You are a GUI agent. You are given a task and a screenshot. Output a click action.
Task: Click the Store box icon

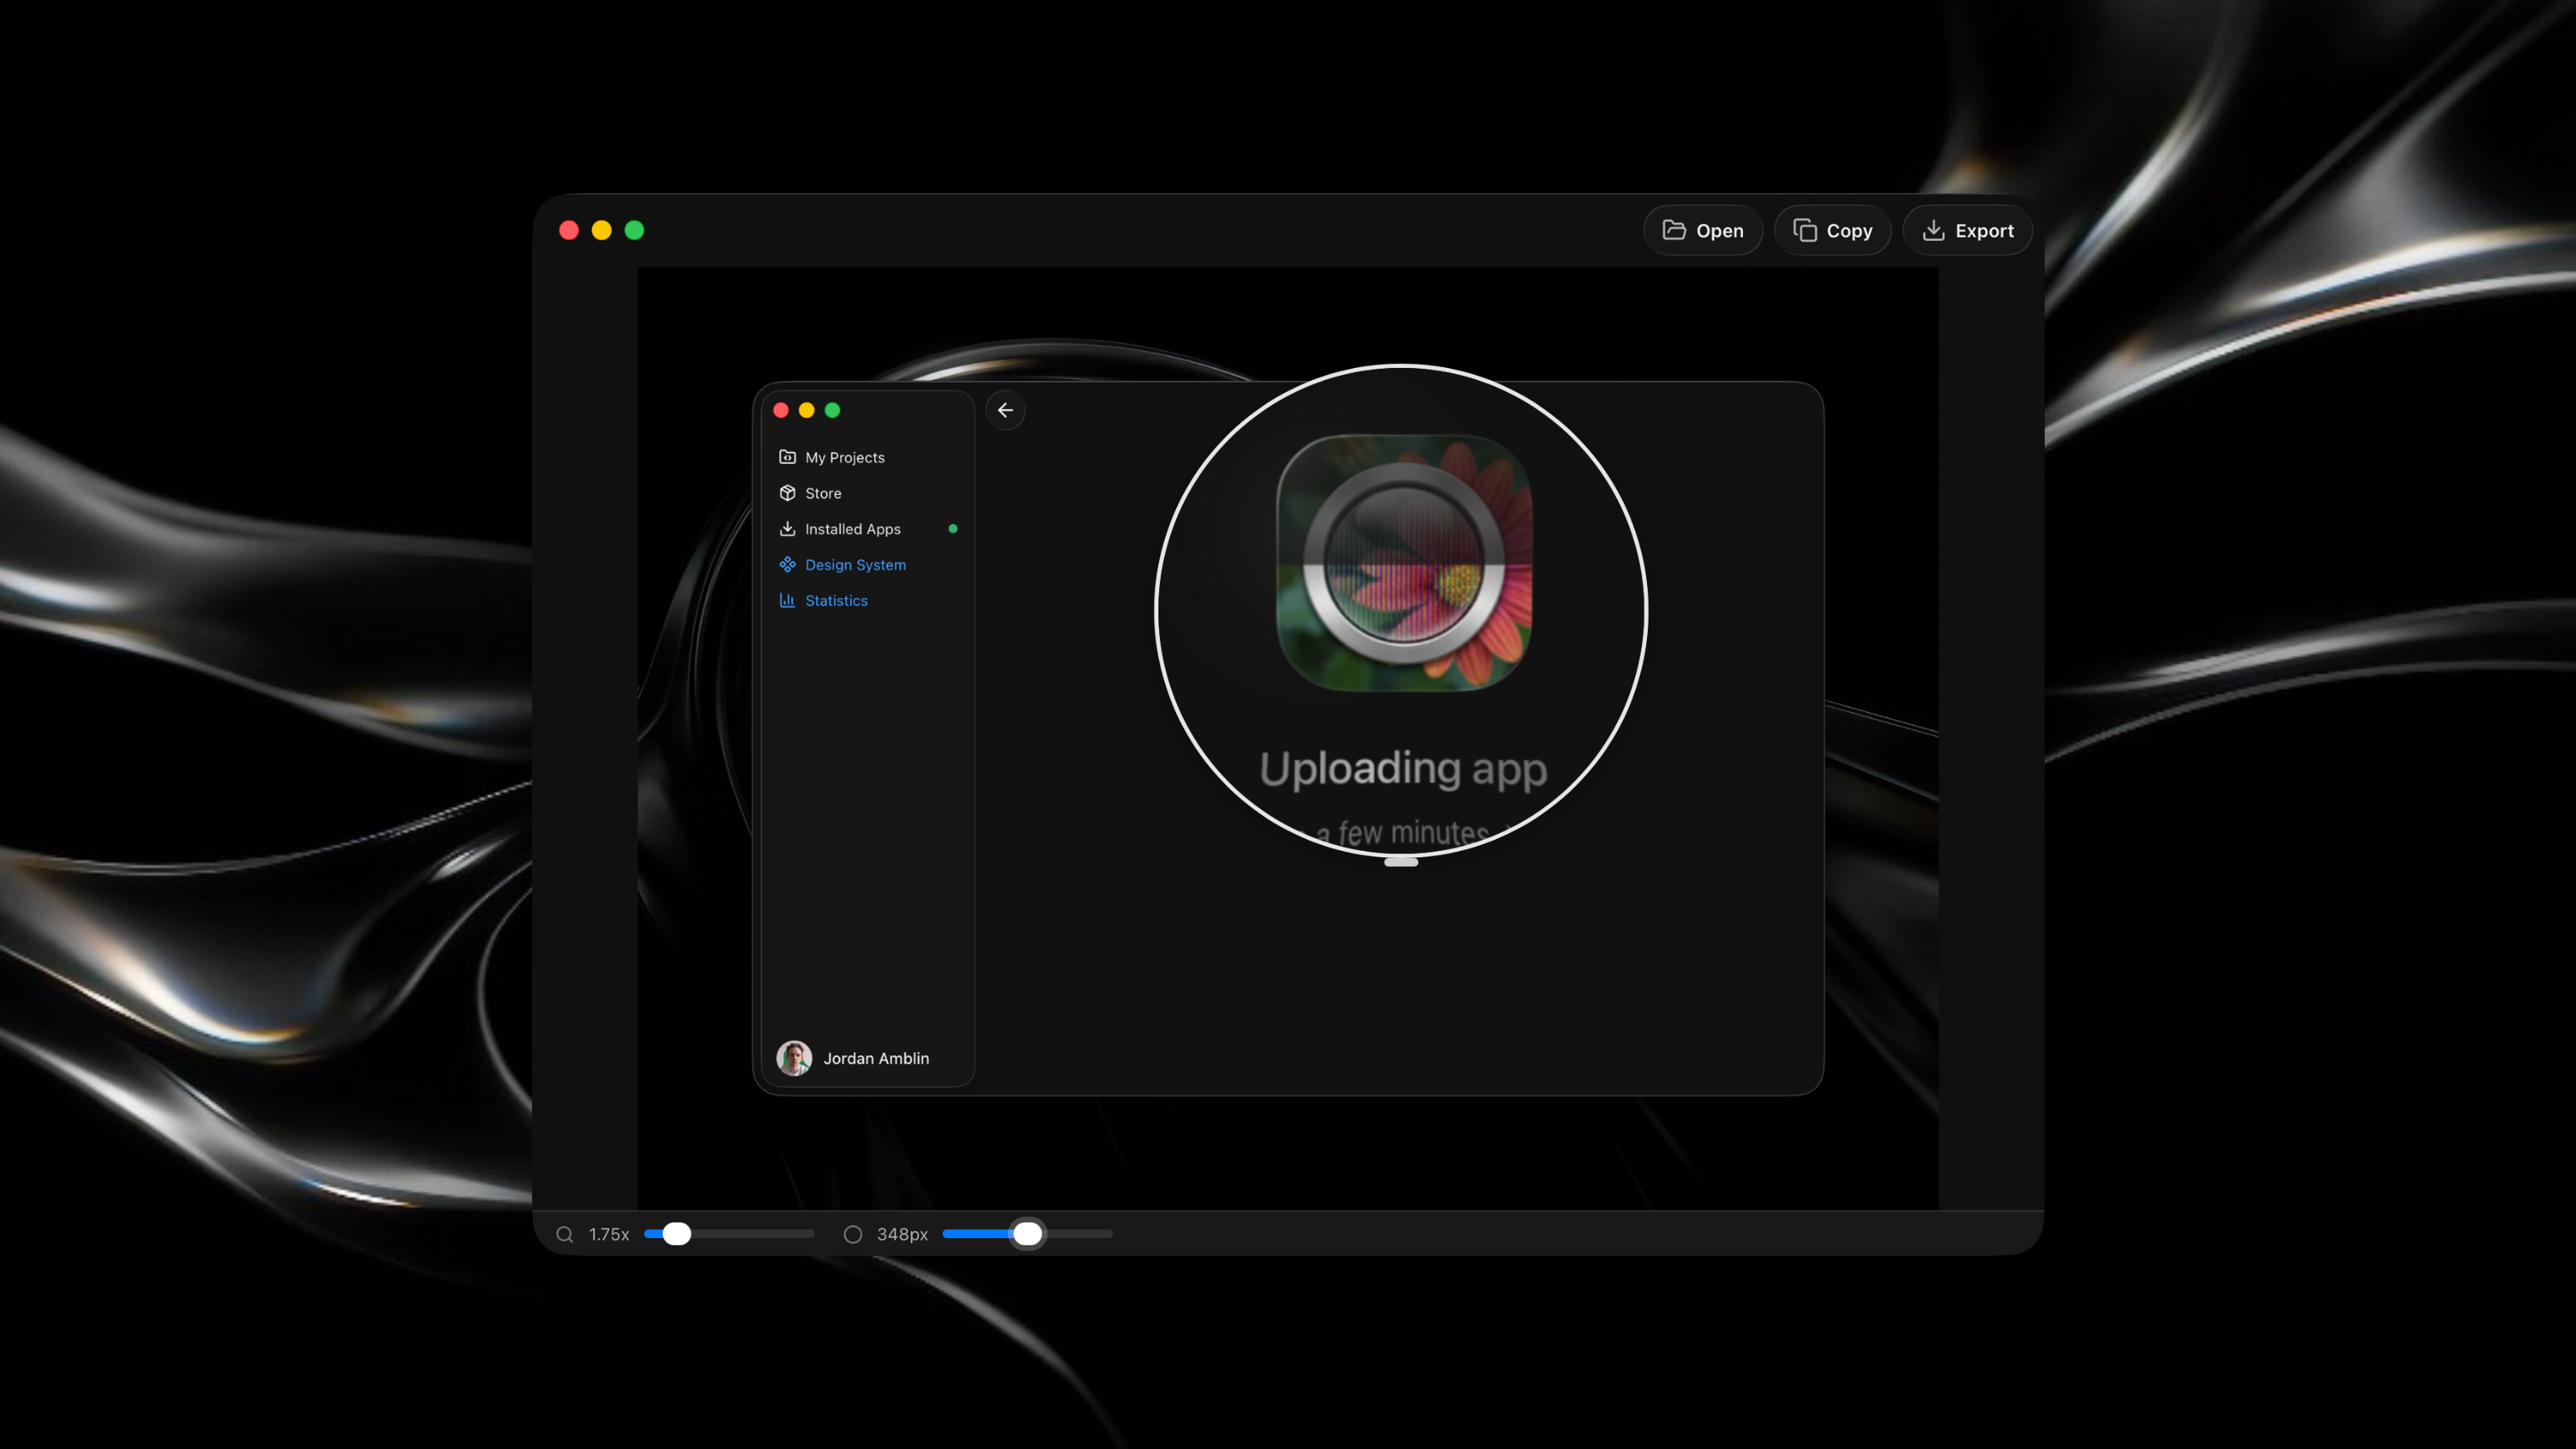coord(787,493)
